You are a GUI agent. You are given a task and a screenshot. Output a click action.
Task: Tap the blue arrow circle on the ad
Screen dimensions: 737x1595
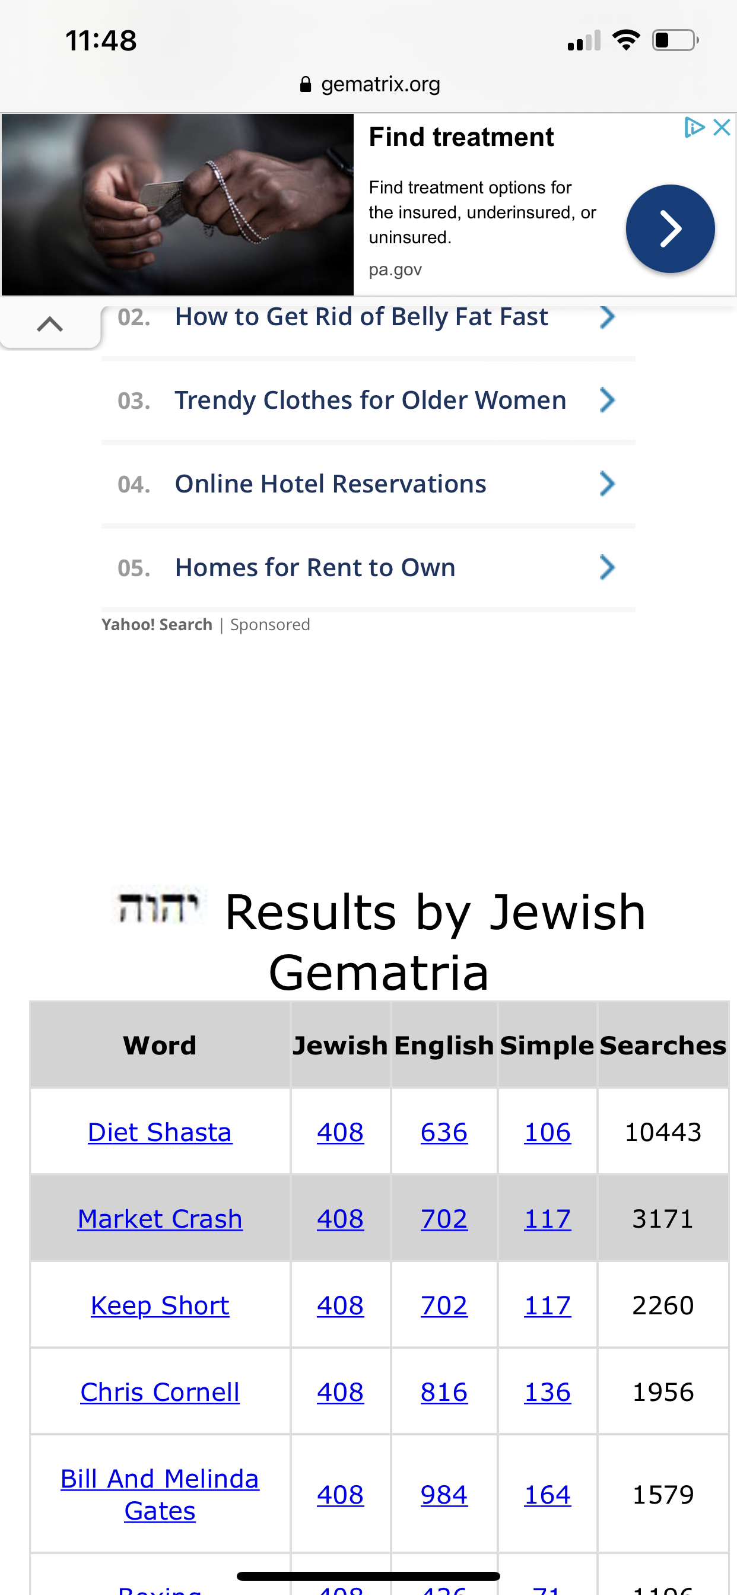[669, 229]
